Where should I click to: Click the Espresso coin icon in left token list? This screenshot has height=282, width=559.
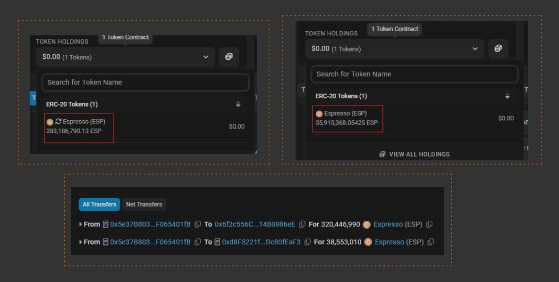(50, 122)
